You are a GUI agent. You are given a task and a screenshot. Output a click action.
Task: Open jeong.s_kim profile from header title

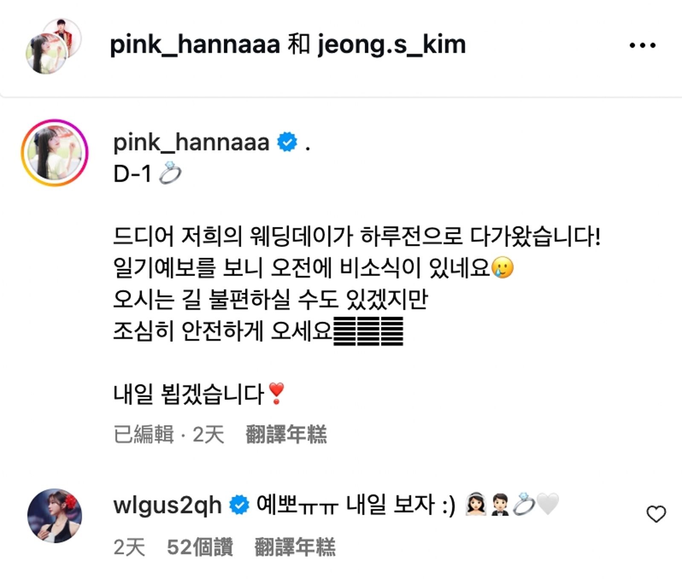click(x=392, y=45)
